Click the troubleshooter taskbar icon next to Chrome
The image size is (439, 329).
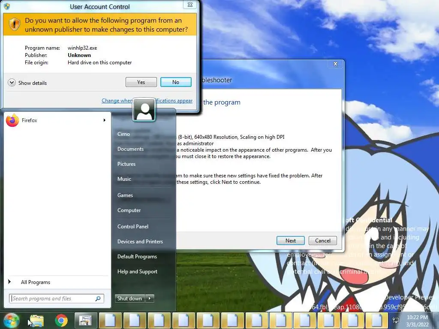click(85, 320)
